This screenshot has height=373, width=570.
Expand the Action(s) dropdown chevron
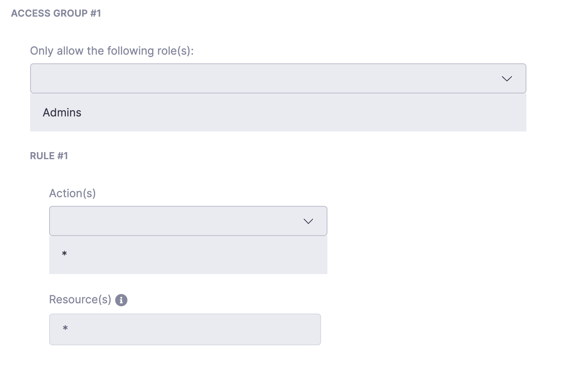(308, 221)
